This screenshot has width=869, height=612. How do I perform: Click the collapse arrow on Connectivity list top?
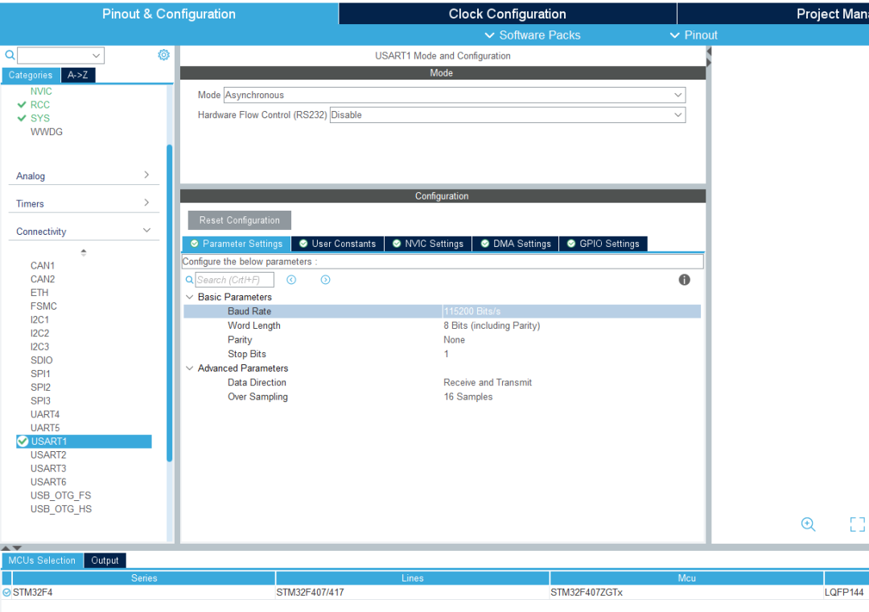(84, 252)
